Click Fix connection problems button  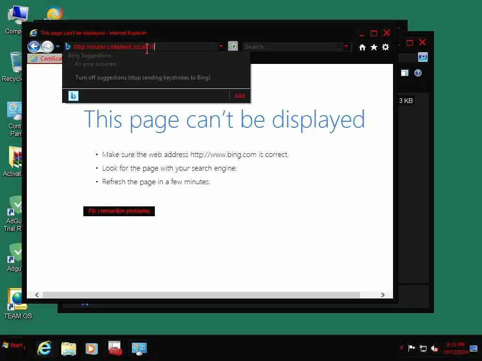tap(119, 211)
